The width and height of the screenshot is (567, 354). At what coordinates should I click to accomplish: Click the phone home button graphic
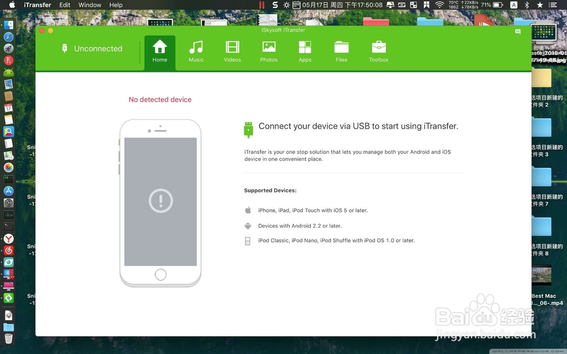160,275
